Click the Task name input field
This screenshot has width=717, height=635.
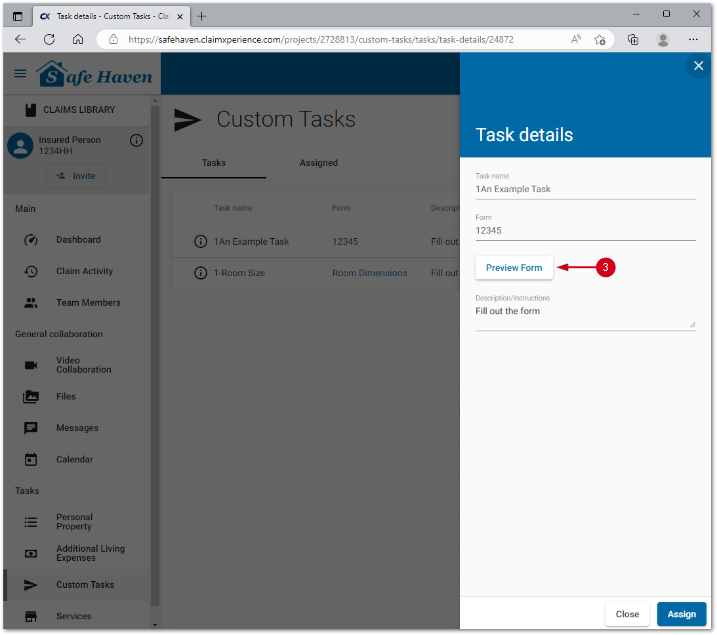[x=584, y=190]
